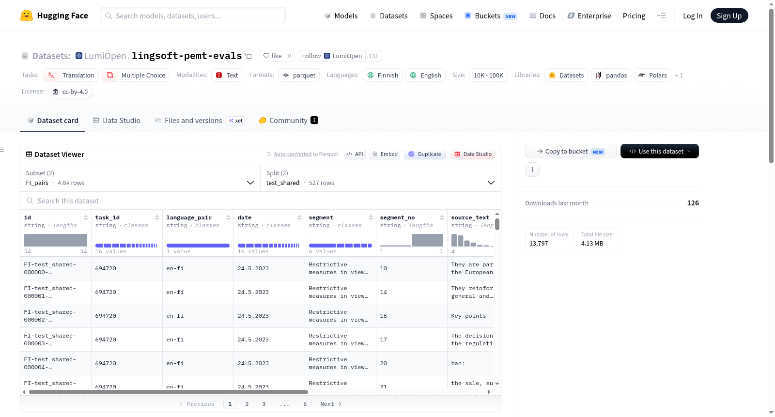
Task: Show the +1 more libraries
Action: [679, 75]
